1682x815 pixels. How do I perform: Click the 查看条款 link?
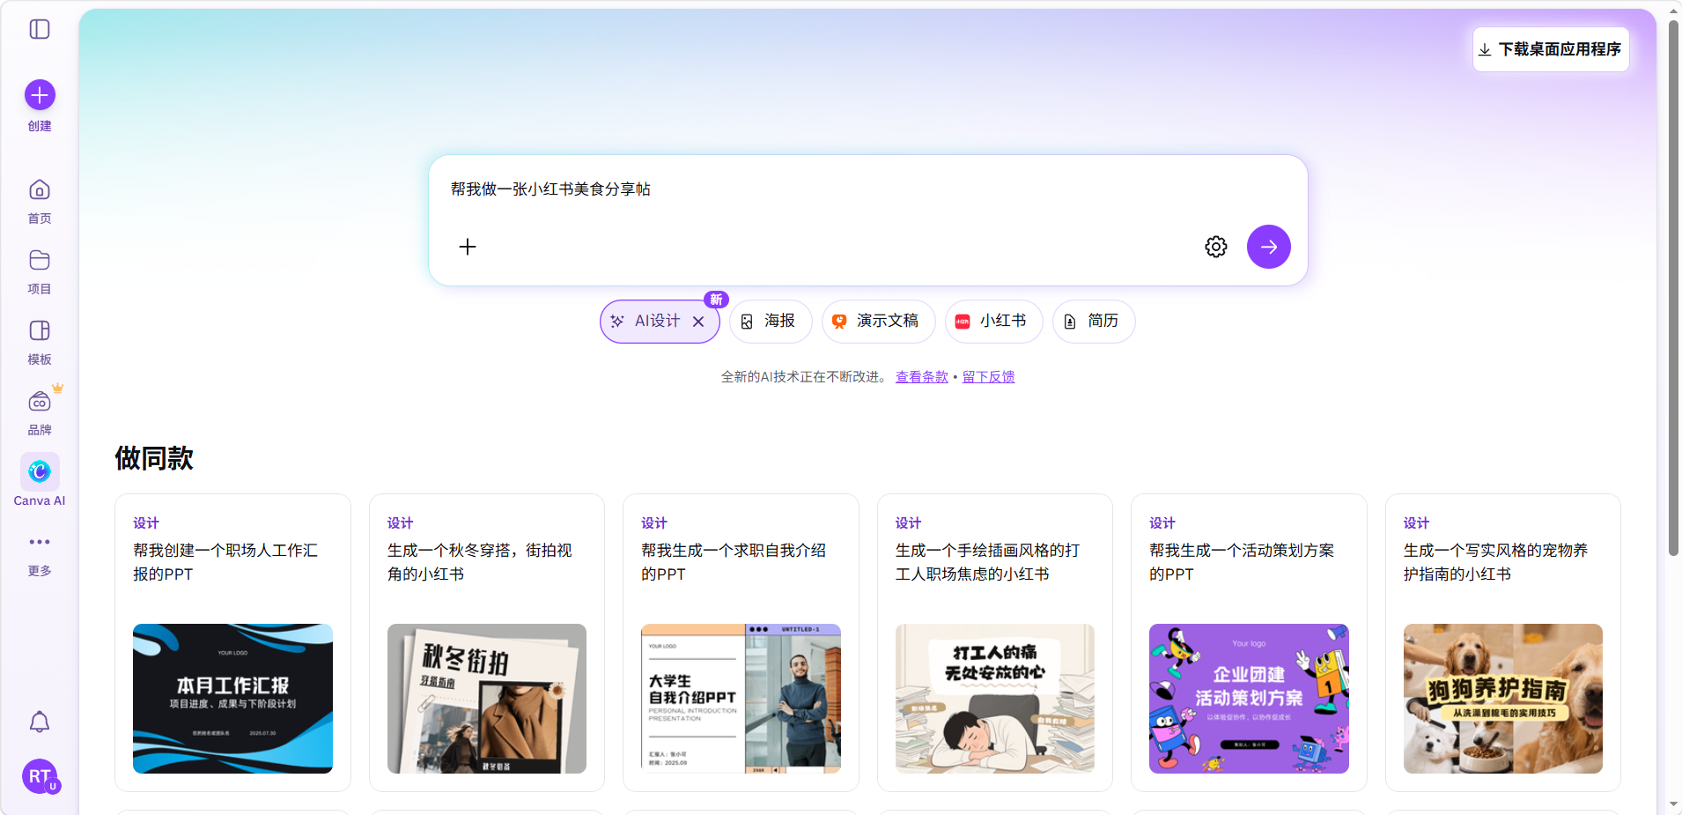[921, 377]
